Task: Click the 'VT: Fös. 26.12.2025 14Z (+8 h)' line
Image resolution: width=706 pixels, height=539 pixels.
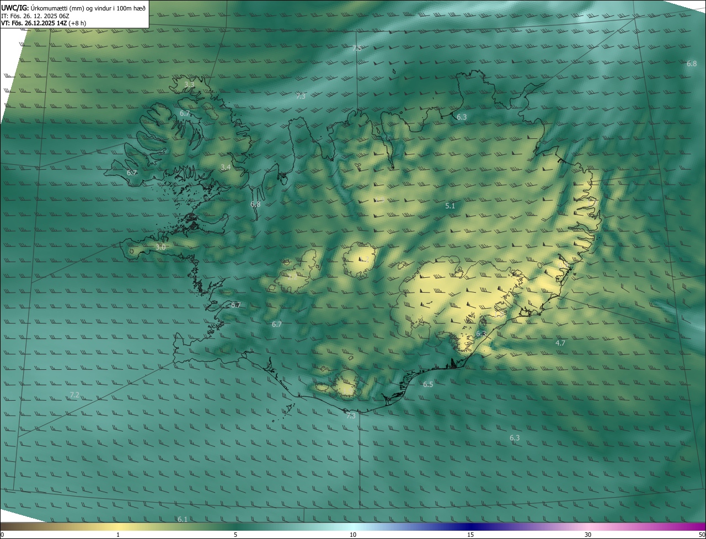Action: pyautogui.click(x=44, y=23)
